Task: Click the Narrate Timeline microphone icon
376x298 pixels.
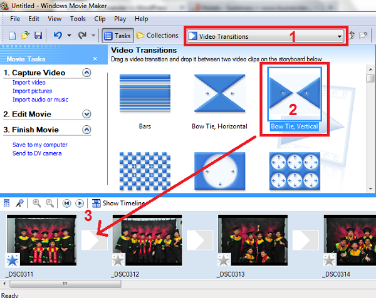Action: (19, 203)
